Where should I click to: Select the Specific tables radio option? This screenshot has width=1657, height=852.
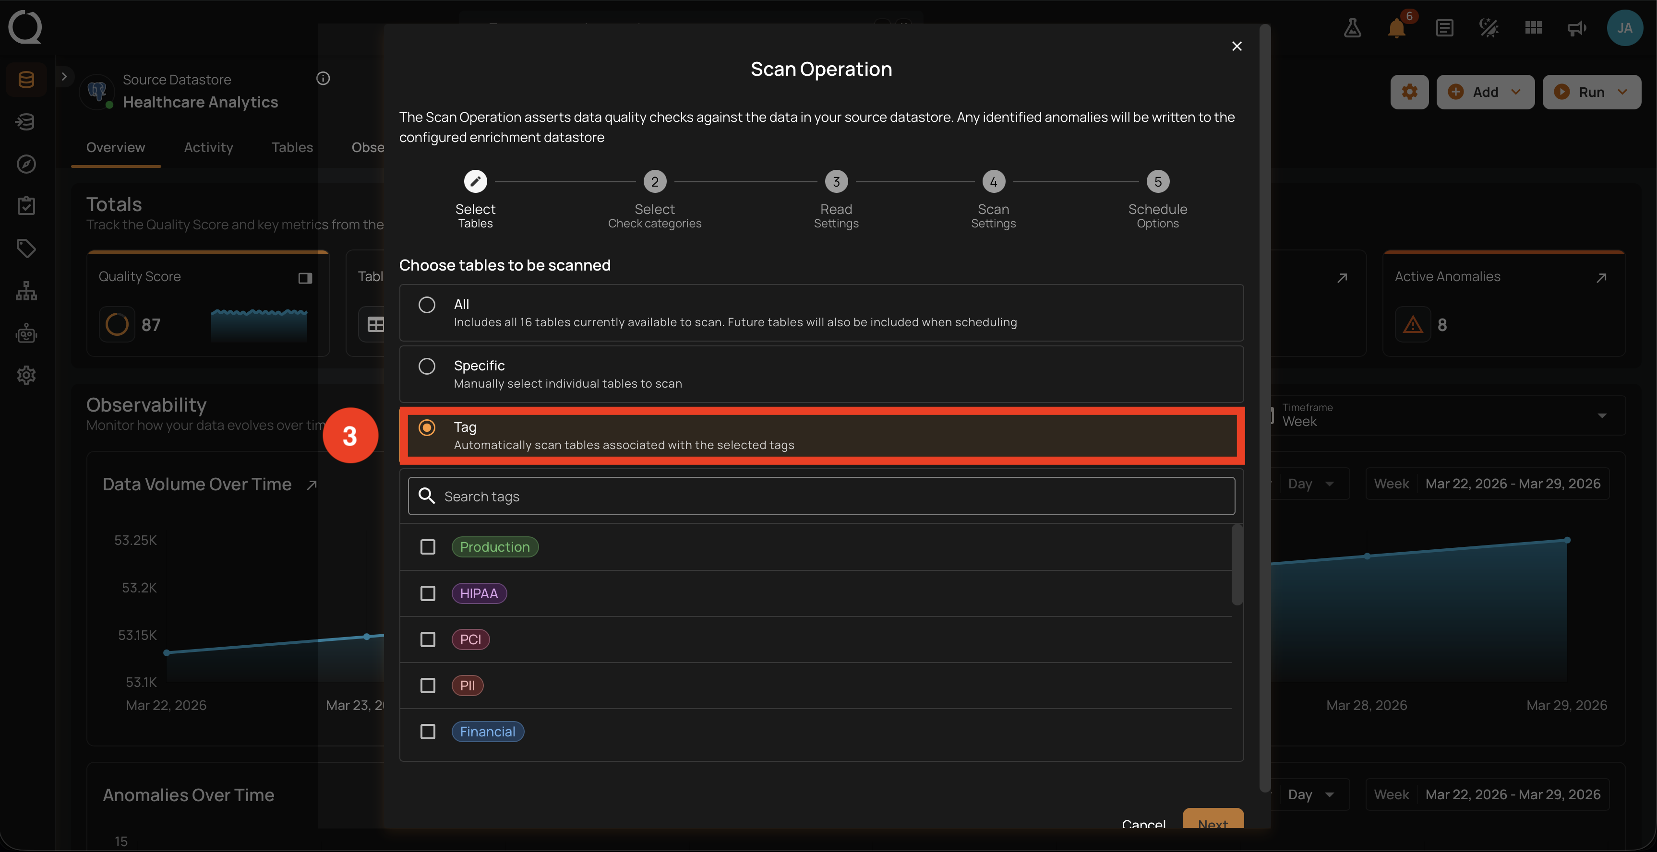coord(426,367)
